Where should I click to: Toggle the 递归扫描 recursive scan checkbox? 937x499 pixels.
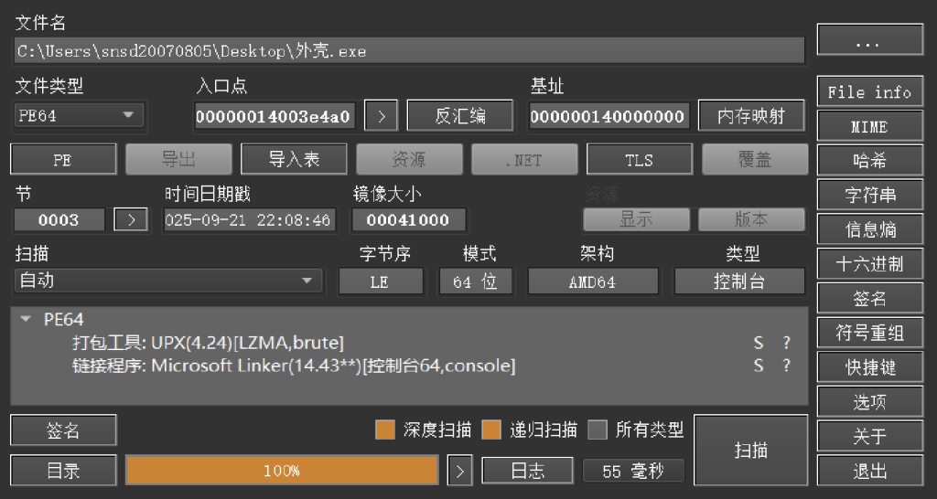tap(492, 430)
